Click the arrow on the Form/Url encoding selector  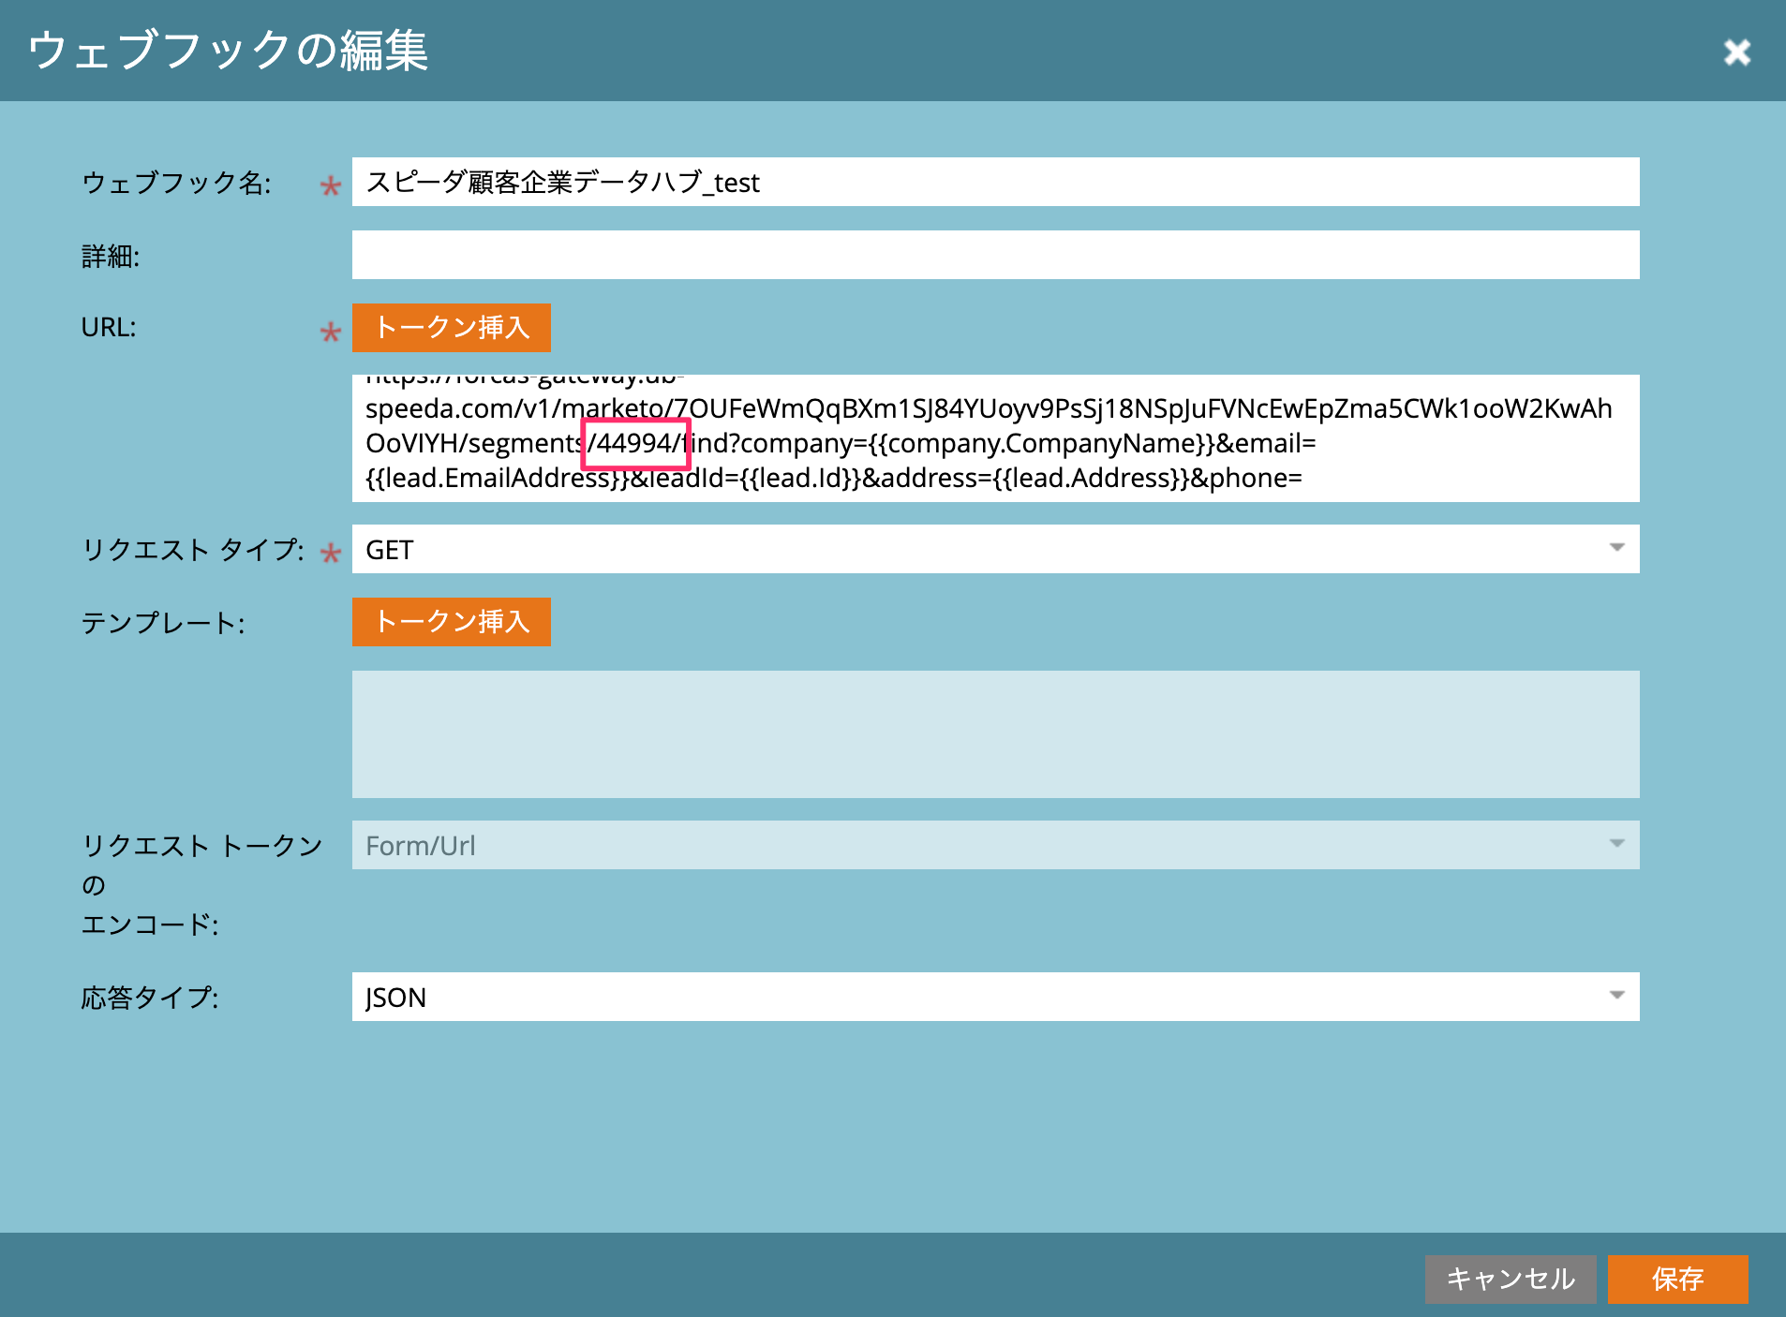pyautogui.click(x=1616, y=844)
